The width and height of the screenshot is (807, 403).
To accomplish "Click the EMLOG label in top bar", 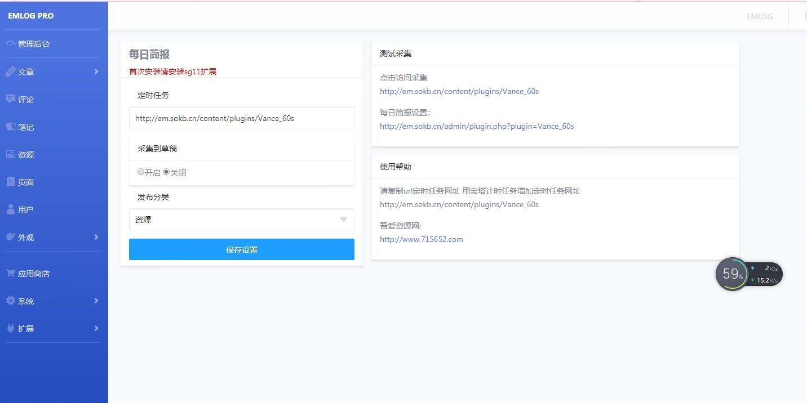I will 760,16.
